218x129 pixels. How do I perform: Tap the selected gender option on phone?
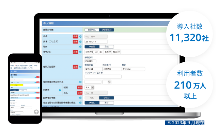pos(14,90)
